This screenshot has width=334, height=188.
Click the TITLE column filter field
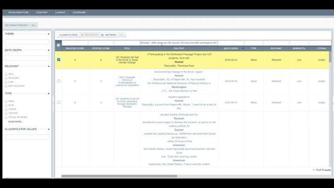(x=127, y=43)
